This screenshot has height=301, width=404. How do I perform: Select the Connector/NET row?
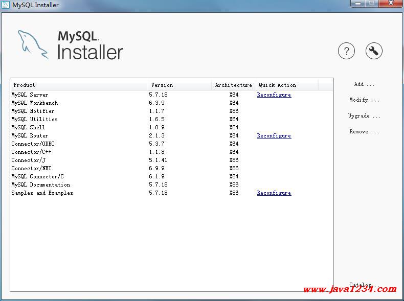pyautogui.click(x=172, y=169)
